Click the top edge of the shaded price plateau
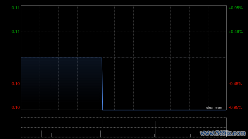The height and width of the screenshot is (139, 248). 62,58
